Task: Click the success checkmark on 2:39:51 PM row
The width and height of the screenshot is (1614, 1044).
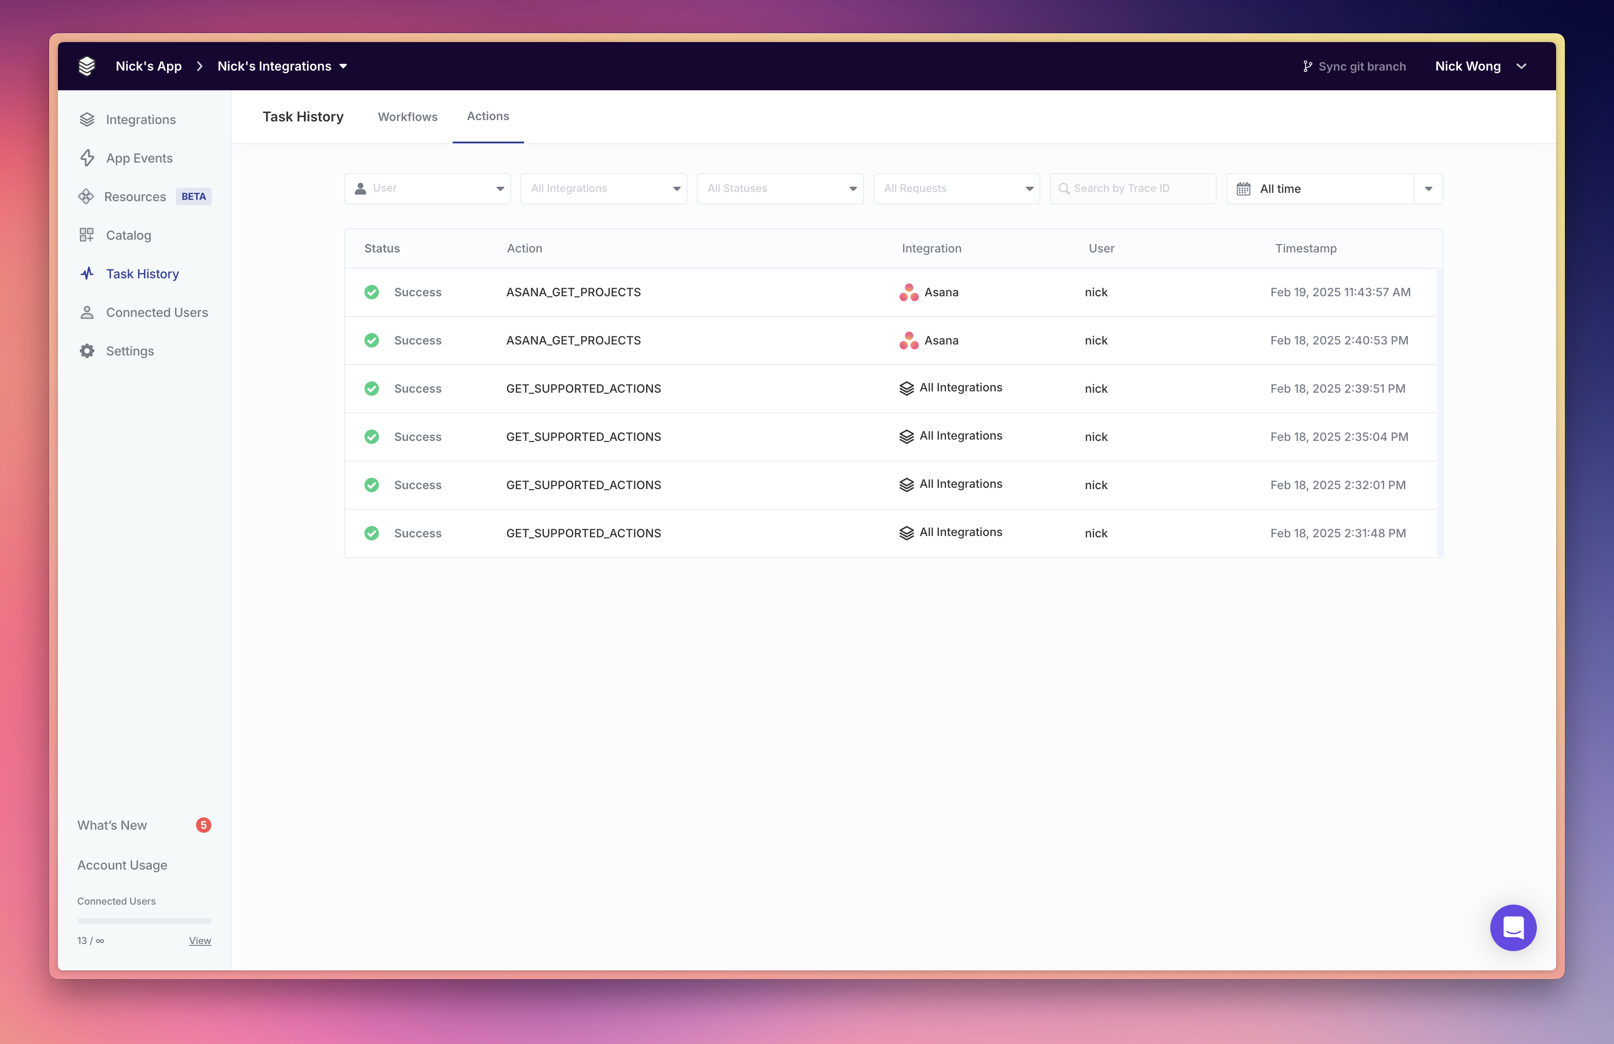Action: click(x=371, y=388)
